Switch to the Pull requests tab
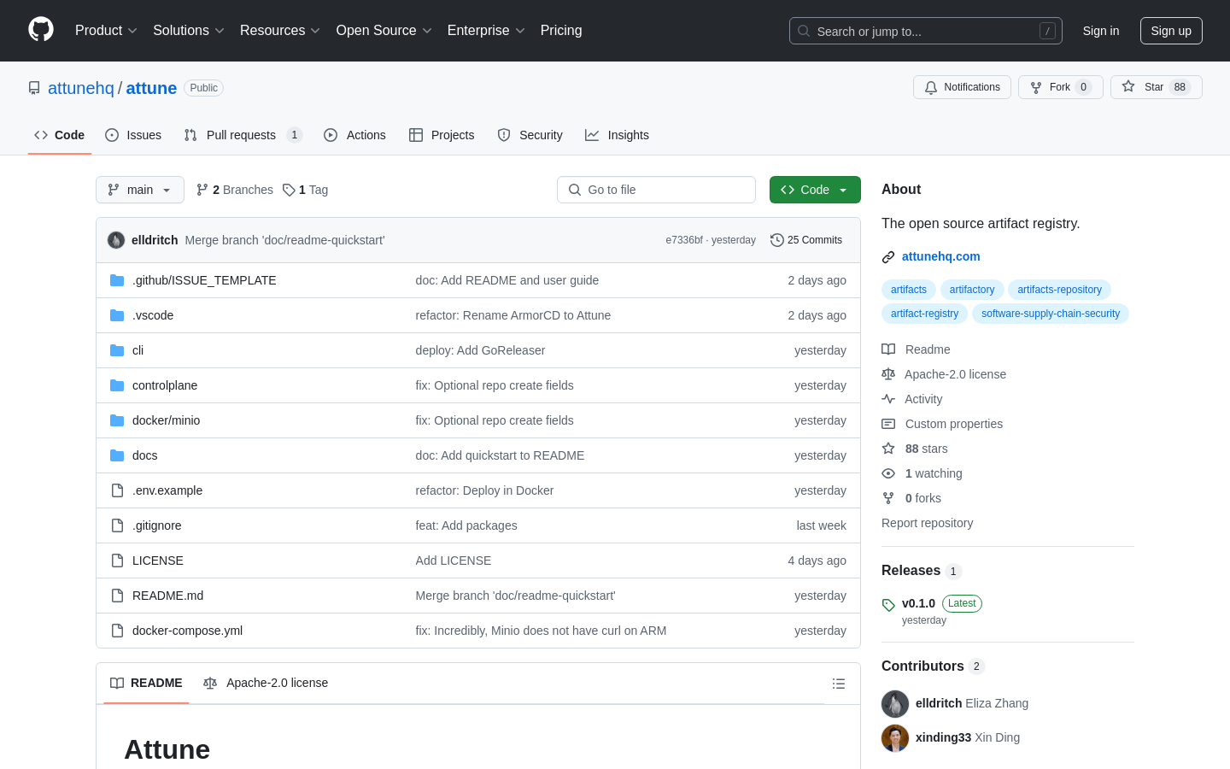Screen dimensions: 1230x769 (243, 135)
